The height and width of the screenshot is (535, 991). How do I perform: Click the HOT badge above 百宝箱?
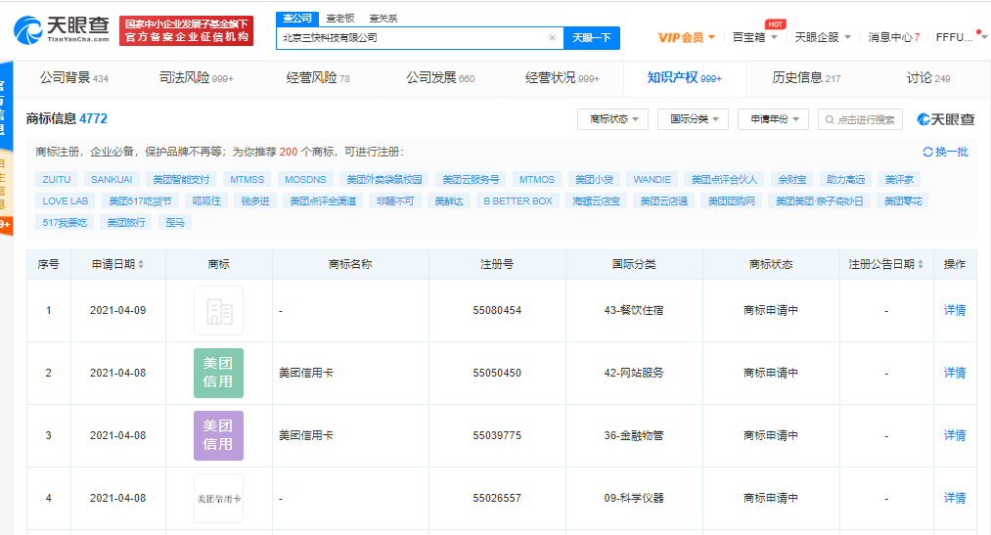click(775, 24)
